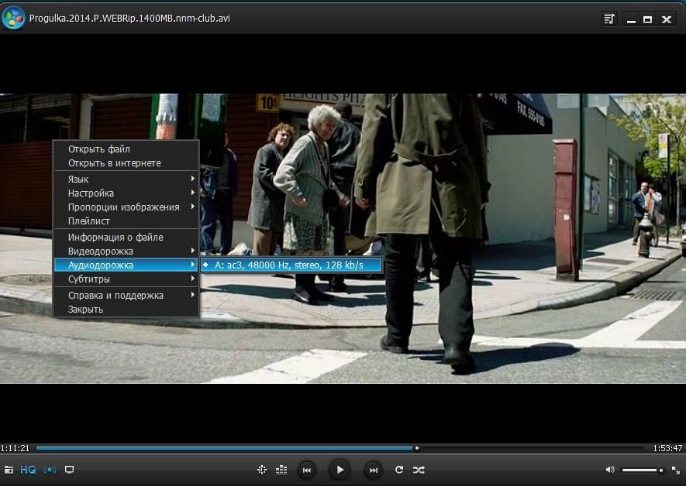
Task: Click the elapsed time 1:11:21
Action: (15, 448)
